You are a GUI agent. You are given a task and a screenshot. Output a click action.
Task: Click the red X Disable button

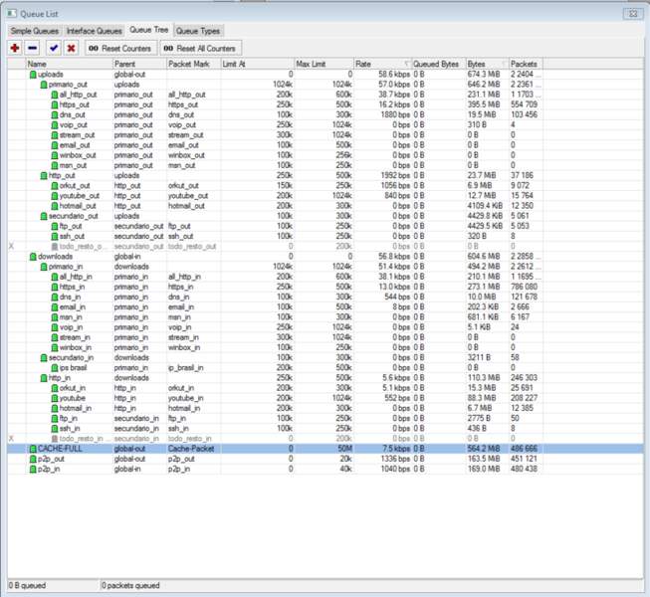[x=71, y=48]
